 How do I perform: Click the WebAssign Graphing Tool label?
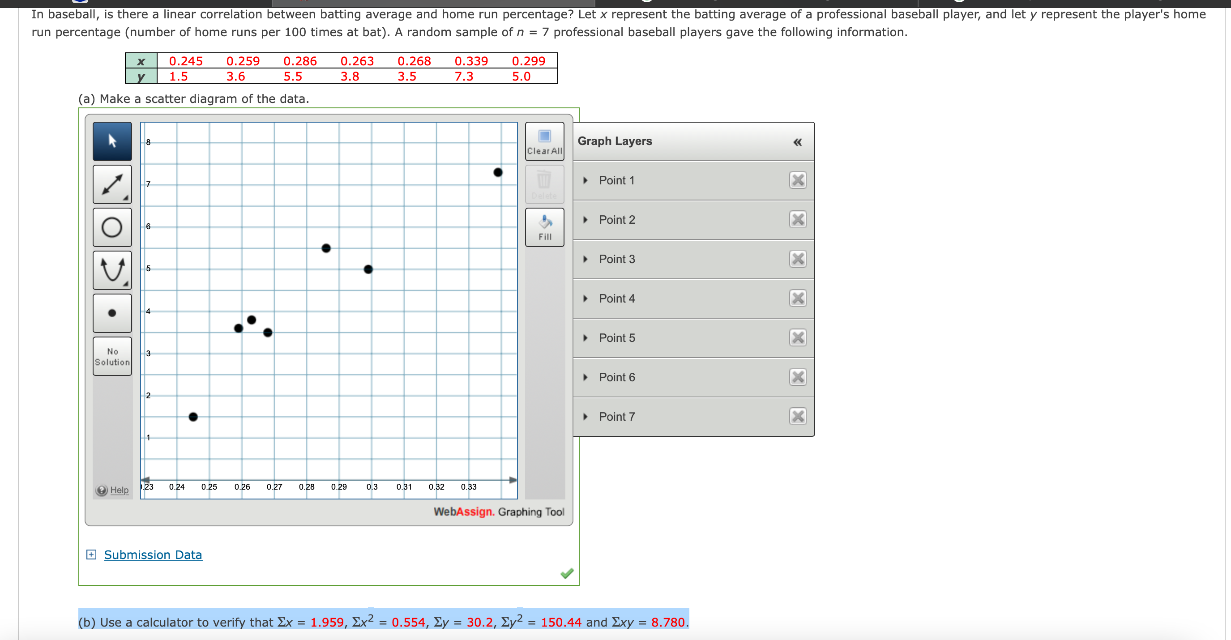[x=499, y=512]
